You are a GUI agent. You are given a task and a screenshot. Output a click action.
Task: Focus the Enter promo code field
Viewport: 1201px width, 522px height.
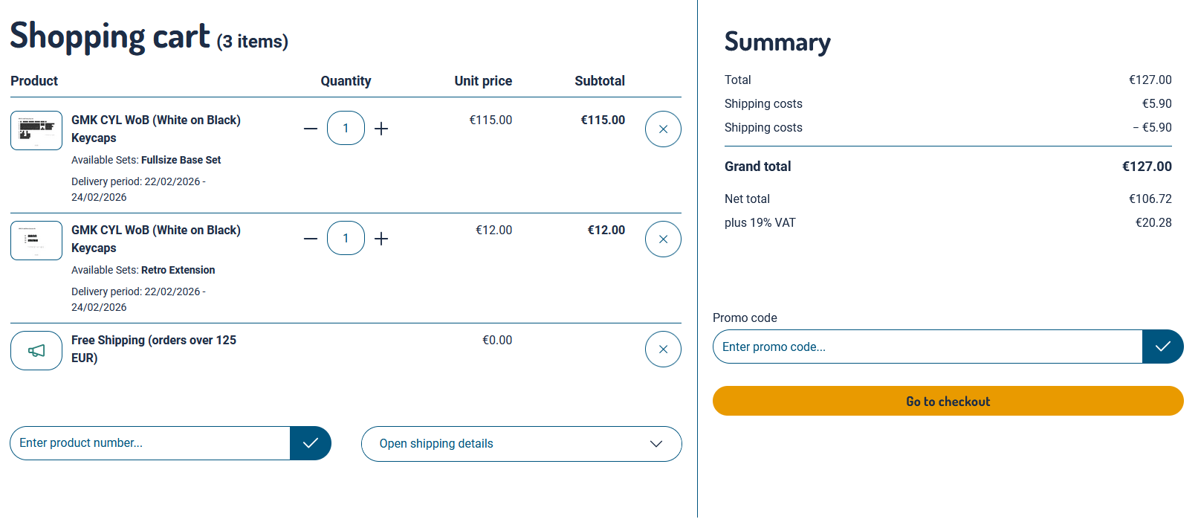(x=927, y=347)
